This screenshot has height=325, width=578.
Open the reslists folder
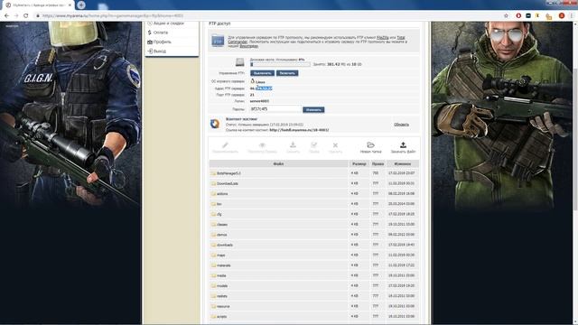[222, 296]
